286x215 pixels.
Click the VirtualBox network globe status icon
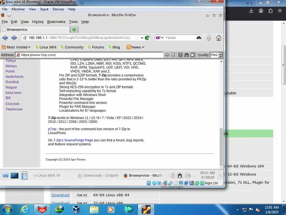pyautogui.click(x=197, y=183)
